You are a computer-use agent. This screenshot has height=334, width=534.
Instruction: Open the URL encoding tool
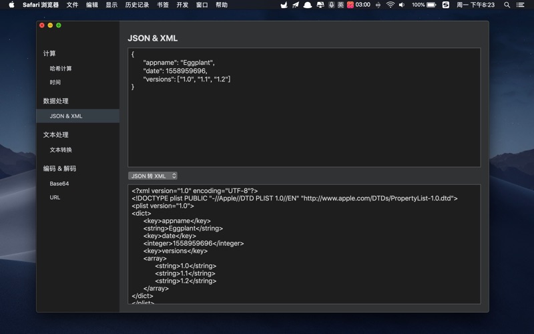(55, 198)
